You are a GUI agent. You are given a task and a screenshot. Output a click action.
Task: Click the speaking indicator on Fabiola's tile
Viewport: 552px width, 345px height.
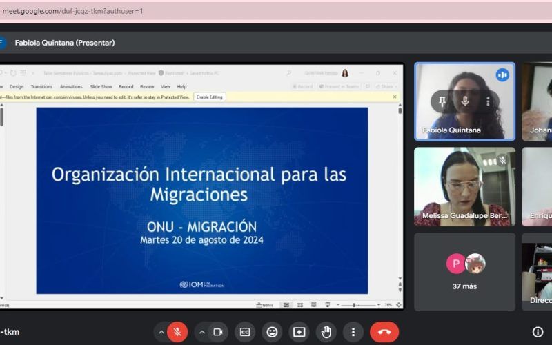(502, 75)
